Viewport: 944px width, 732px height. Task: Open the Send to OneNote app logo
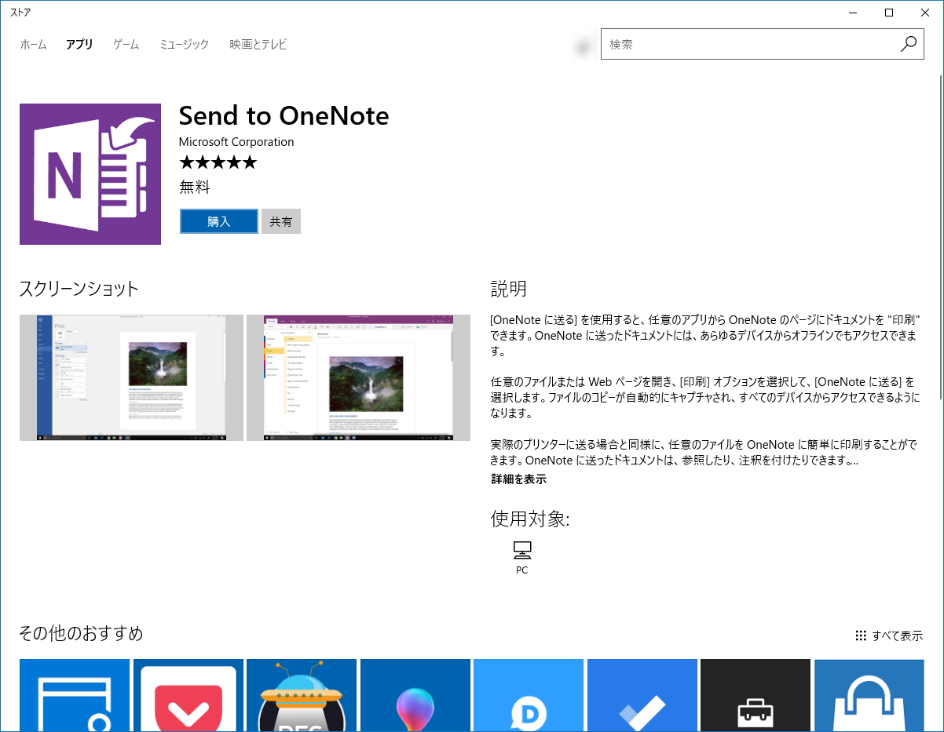click(x=90, y=173)
